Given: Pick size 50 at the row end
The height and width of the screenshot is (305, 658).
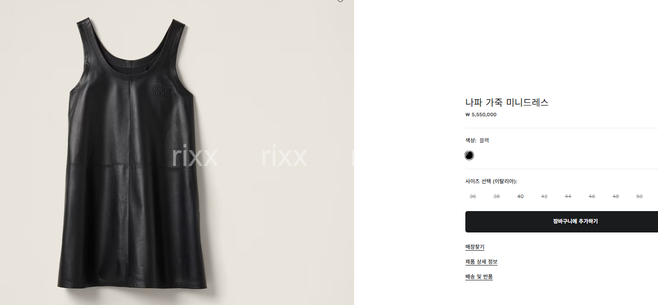Looking at the screenshot, I should [x=639, y=196].
